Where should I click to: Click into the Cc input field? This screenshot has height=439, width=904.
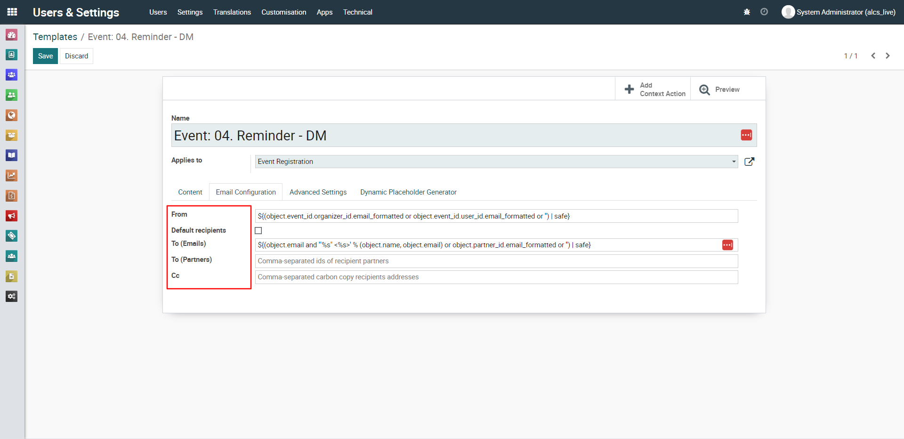pyautogui.click(x=496, y=277)
